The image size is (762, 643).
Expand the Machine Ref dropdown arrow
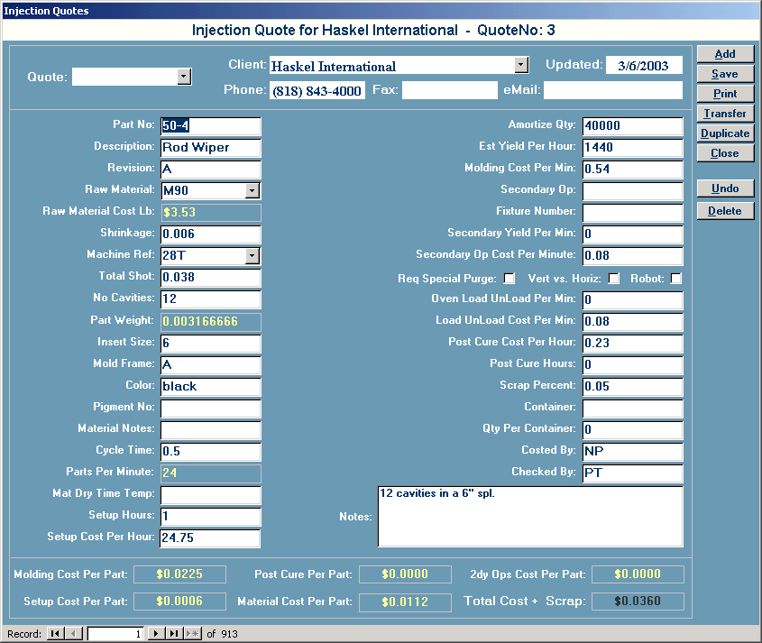point(252,255)
